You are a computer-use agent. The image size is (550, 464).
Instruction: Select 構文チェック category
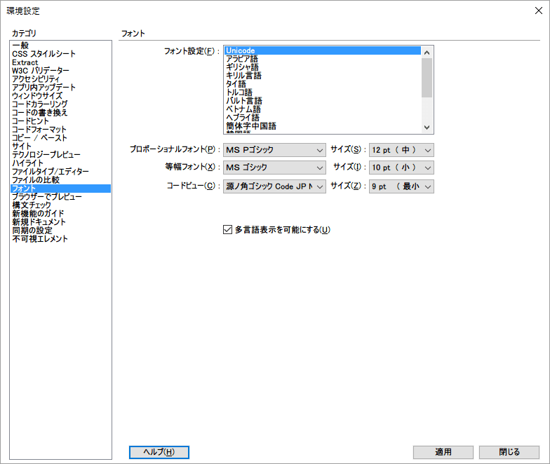(60, 205)
